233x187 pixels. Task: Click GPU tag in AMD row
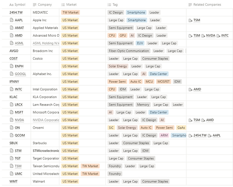click(x=123, y=35)
